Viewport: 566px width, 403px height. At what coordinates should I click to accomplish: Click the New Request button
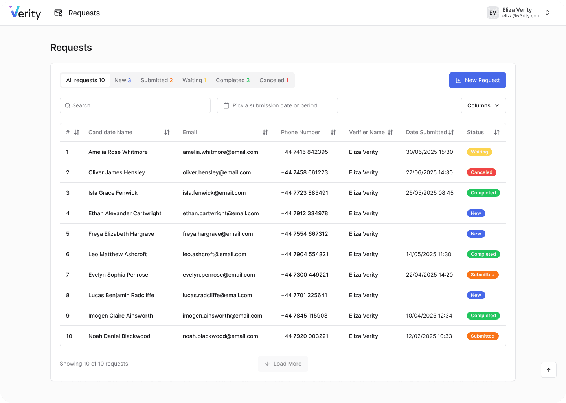478,80
